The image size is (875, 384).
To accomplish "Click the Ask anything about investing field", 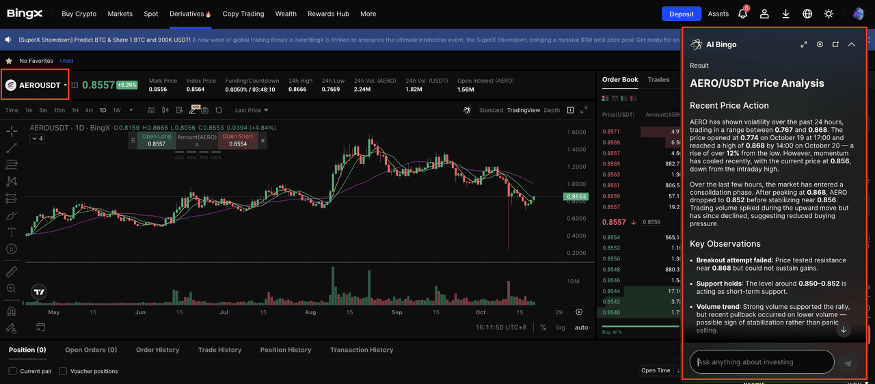I will [762, 362].
